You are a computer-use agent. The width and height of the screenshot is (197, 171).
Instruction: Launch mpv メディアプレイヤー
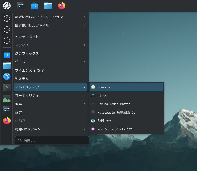tap(127, 129)
